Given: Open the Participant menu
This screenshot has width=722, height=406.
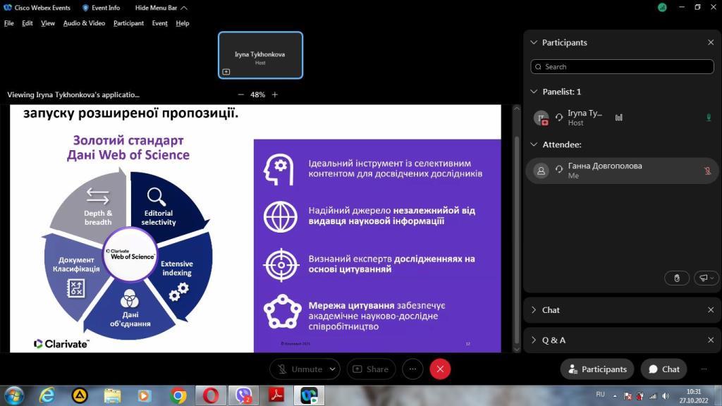Looking at the screenshot, I should point(128,23).
